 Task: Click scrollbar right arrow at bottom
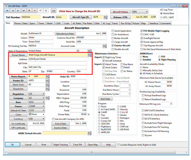[x=187, y=152]
